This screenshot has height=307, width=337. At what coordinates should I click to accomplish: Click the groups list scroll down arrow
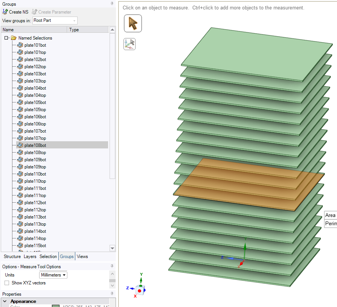(x=112, y=248)
